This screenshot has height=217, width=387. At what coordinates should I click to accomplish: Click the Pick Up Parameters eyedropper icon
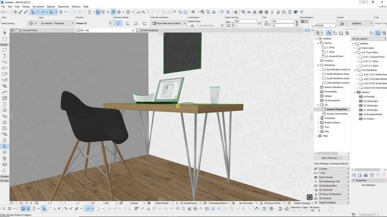(21, 12)
